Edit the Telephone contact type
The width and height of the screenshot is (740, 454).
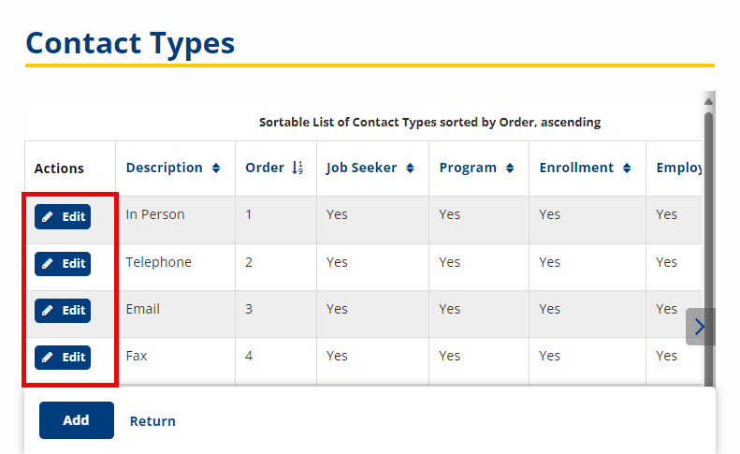tap(63, 264)
